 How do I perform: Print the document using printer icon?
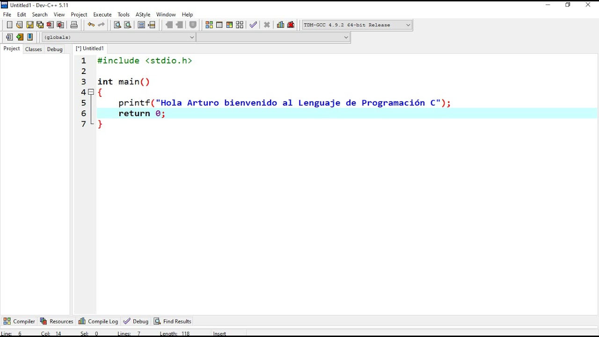click(x=74, y=25)
